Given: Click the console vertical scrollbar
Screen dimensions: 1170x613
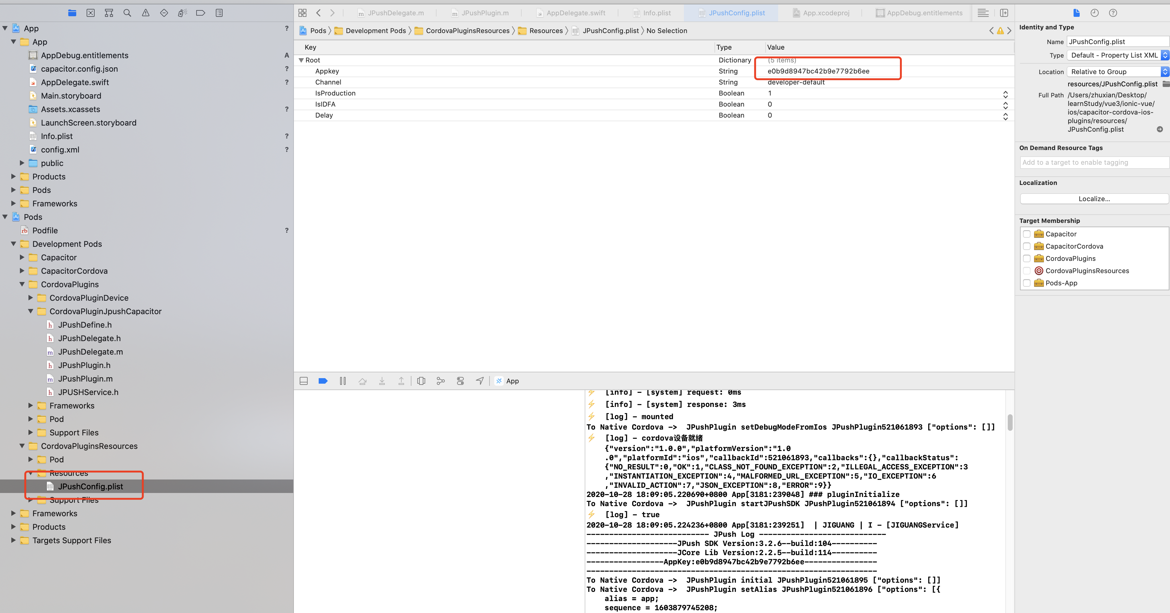Looking at the screenshot, I should (1010, 423).
